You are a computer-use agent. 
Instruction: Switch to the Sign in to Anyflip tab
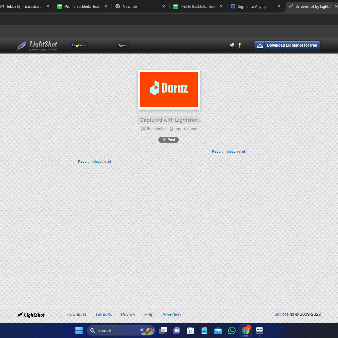(252, 6)
